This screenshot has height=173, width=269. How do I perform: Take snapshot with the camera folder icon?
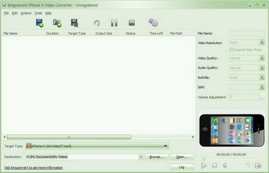click(x=258, y=166)
